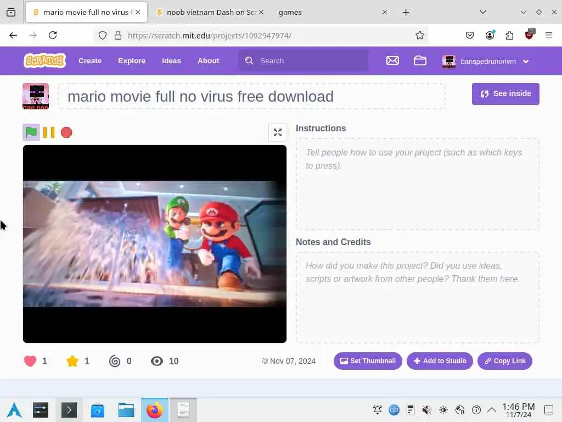Open the About page
This screenshot has width=562, height=422.
(x=208, y=60)
